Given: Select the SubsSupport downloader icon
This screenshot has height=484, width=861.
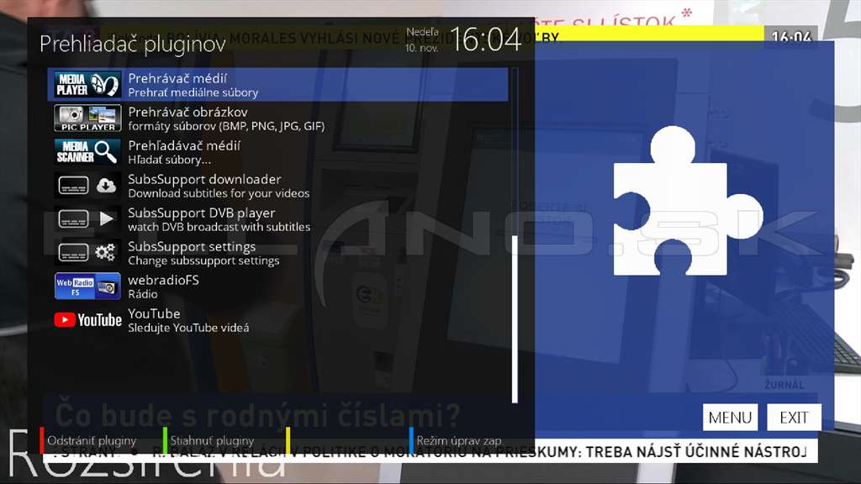Looking at the screenshot, I should pyautogui.click(x=87, y=186).
